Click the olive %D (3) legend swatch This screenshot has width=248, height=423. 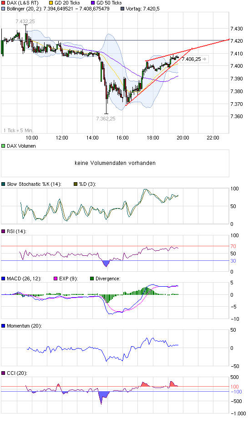(x=76, y=184)
